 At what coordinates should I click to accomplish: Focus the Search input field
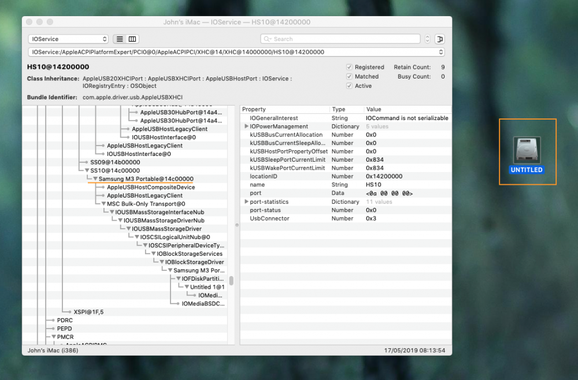[x=340, y=39]
